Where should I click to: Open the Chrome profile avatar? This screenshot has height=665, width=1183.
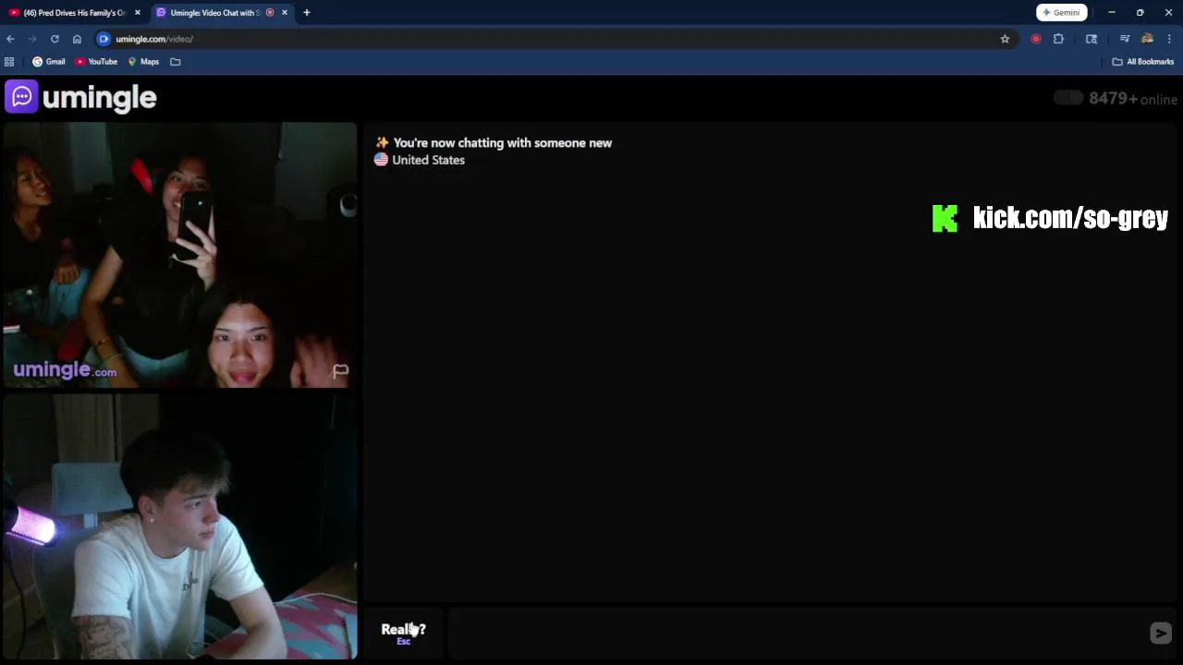[1147, 39]
